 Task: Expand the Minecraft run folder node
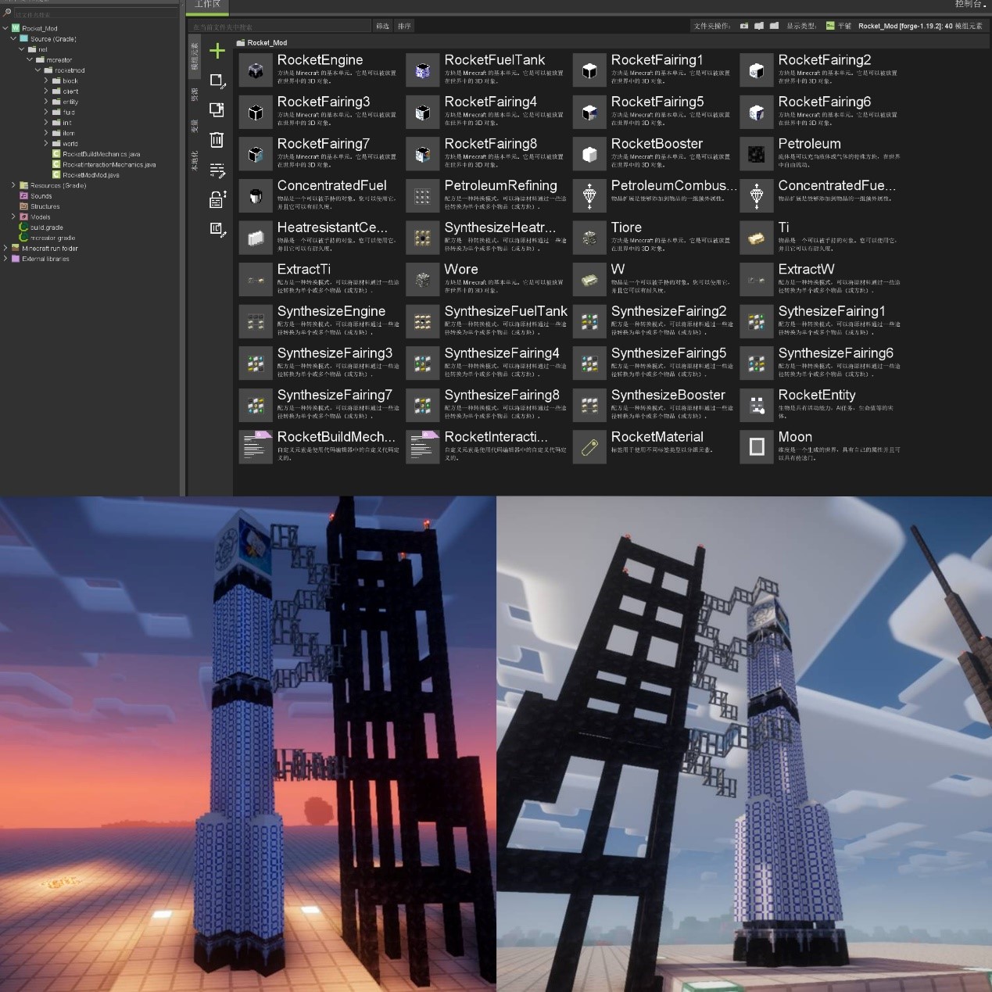[5, 248]
